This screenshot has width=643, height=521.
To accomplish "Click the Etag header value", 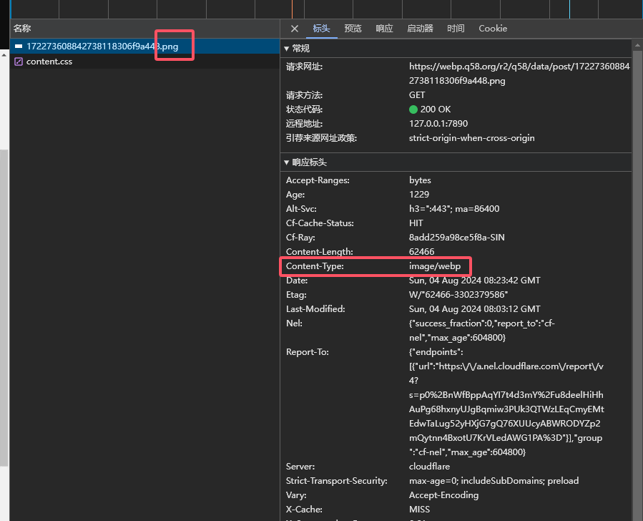I will (x=458, y=295).
